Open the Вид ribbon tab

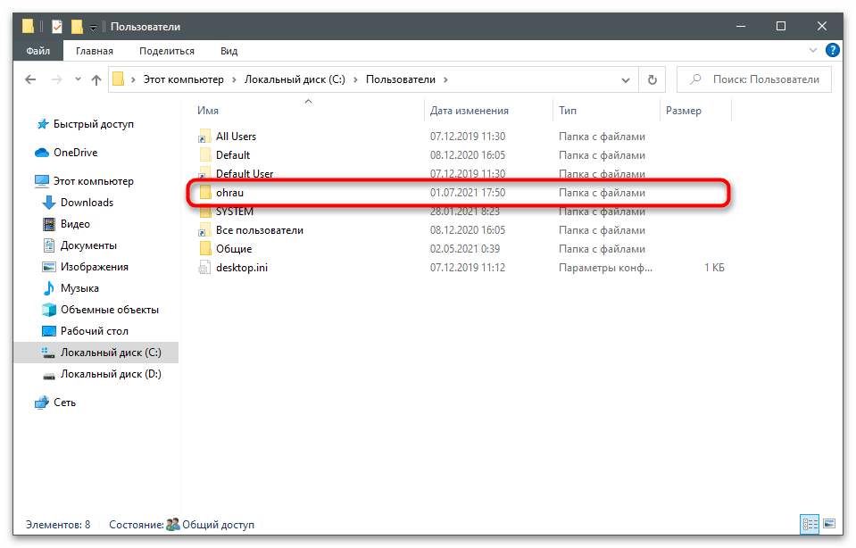[x=229, y=51]
